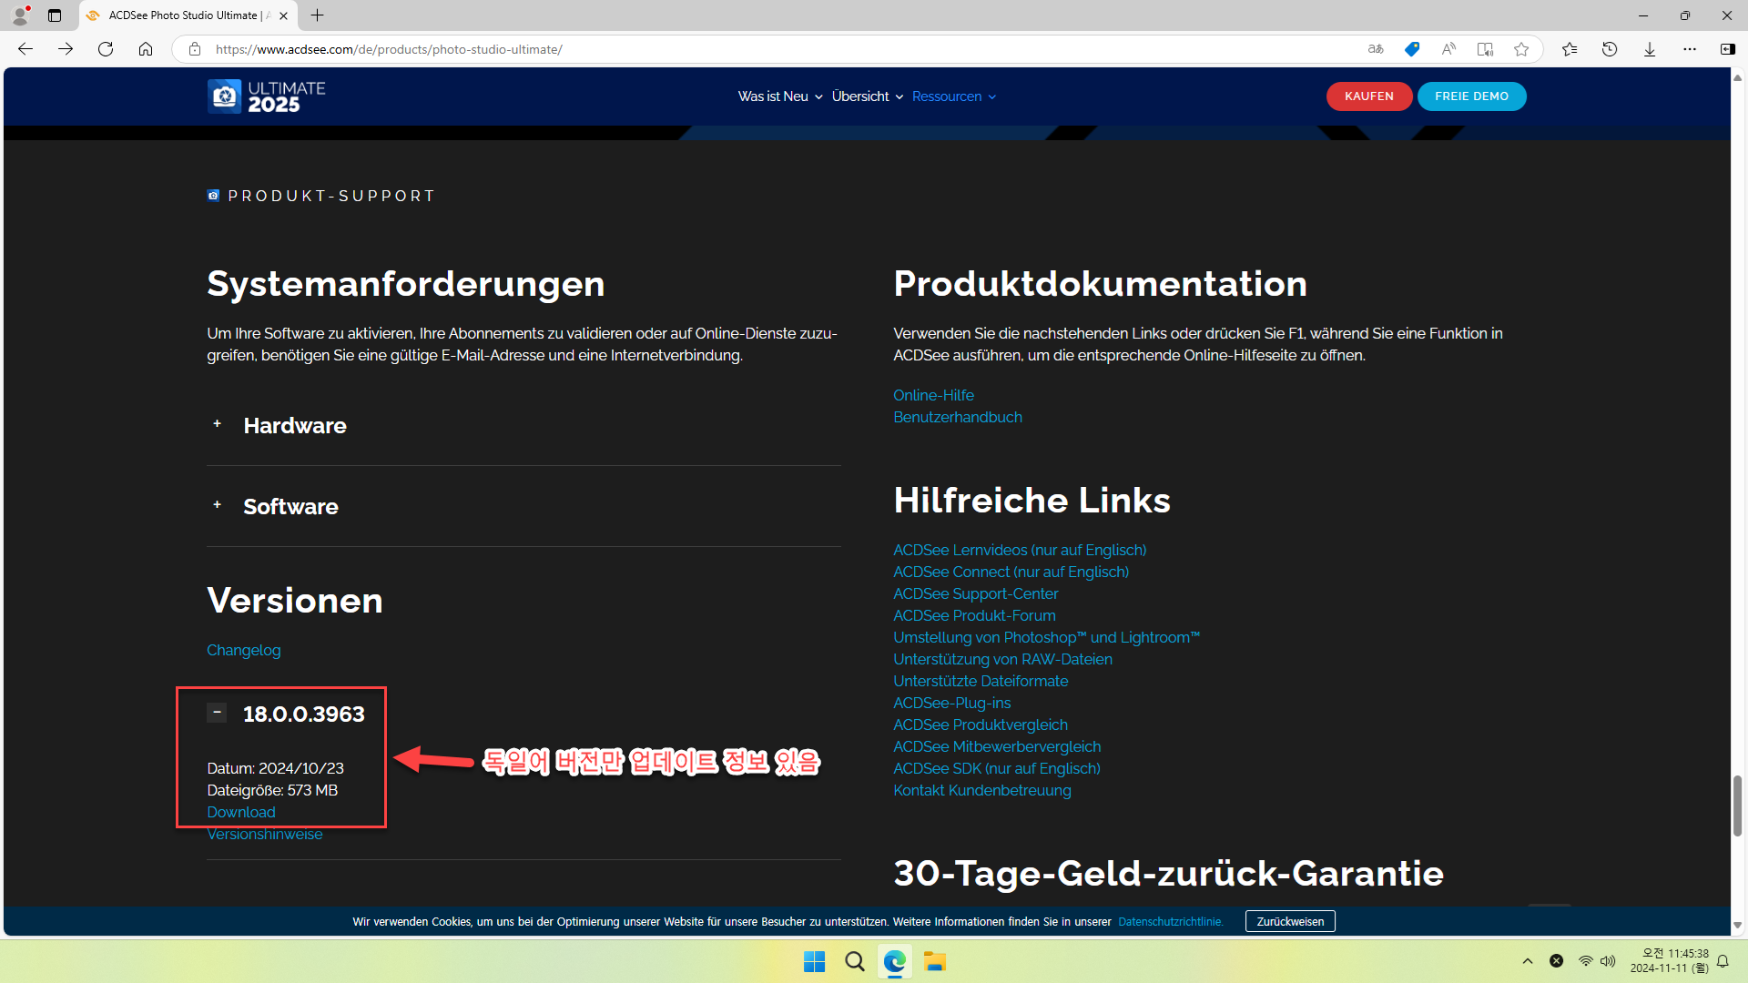Open the browser home page
This screenshot has height=983, width=1748.
pyautogui.click(x=146, y=49)
